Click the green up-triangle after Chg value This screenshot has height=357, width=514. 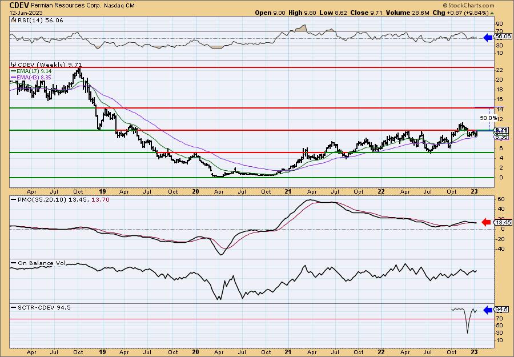coord(492,13)
